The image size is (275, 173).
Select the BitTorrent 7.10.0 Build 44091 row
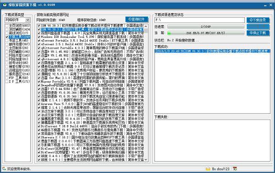pos(91,126)
